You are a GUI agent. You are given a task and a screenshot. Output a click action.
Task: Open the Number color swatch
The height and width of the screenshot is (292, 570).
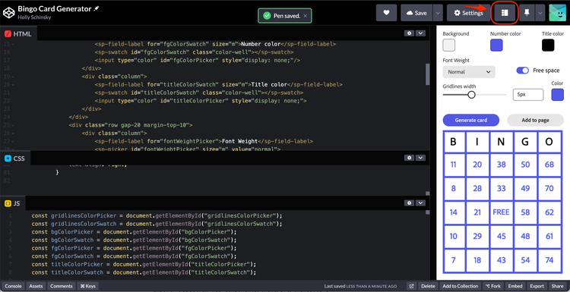pos(496,46)
